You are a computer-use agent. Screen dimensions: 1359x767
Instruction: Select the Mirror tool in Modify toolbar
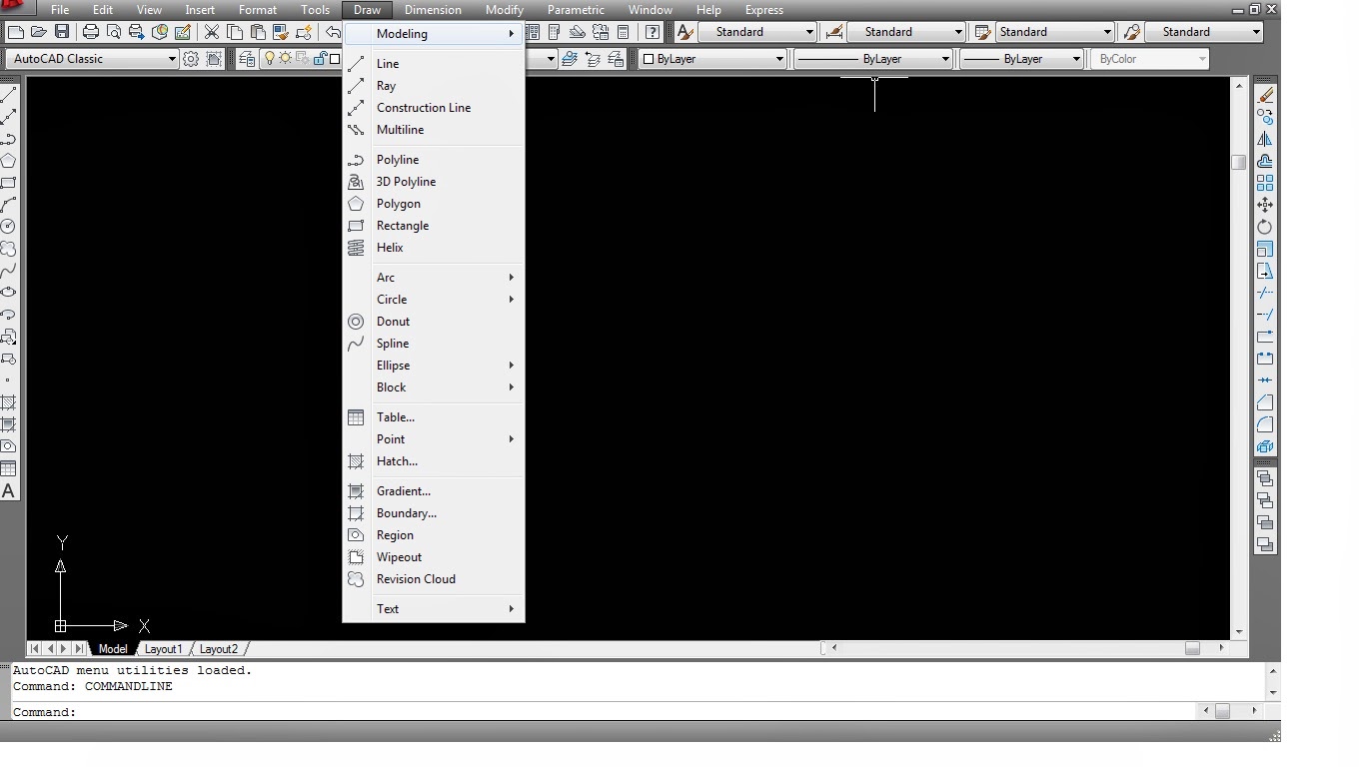tap(1265, 139)
